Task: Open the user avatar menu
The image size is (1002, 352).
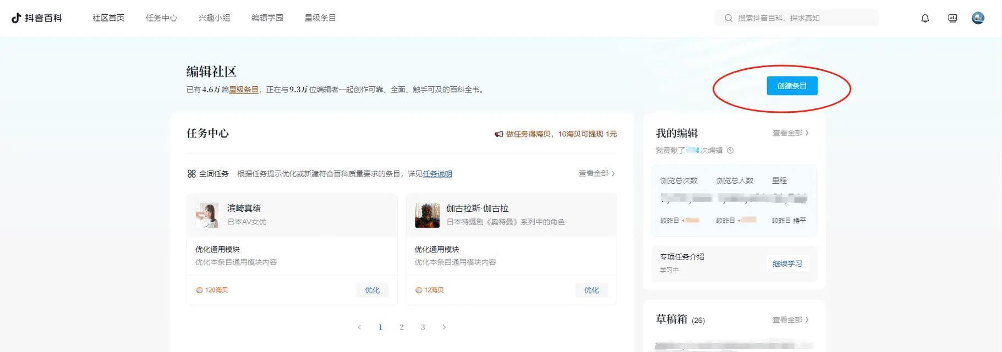Action: pos(978,18)
